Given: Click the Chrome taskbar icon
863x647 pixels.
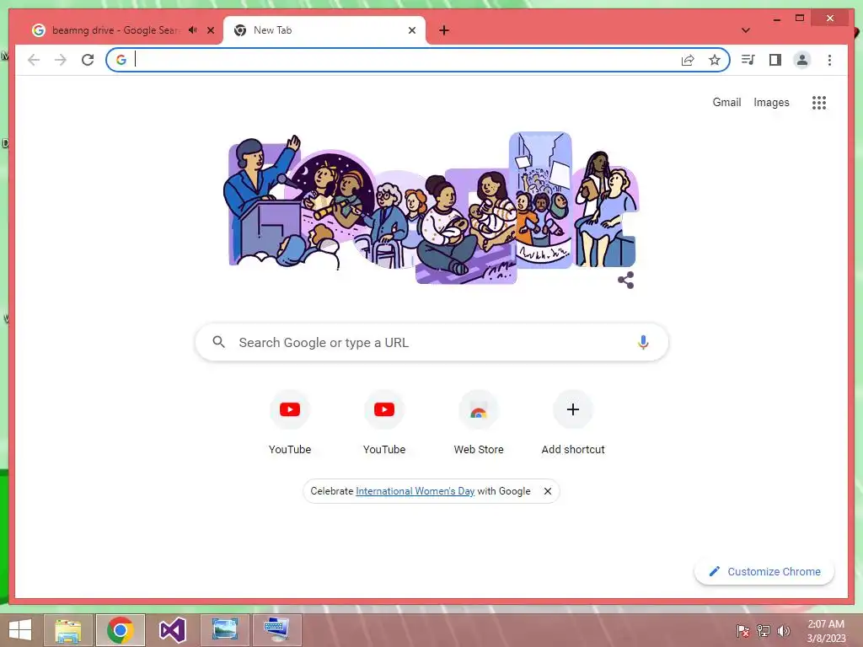Looking at the screenshot, I should pos(121,630).
